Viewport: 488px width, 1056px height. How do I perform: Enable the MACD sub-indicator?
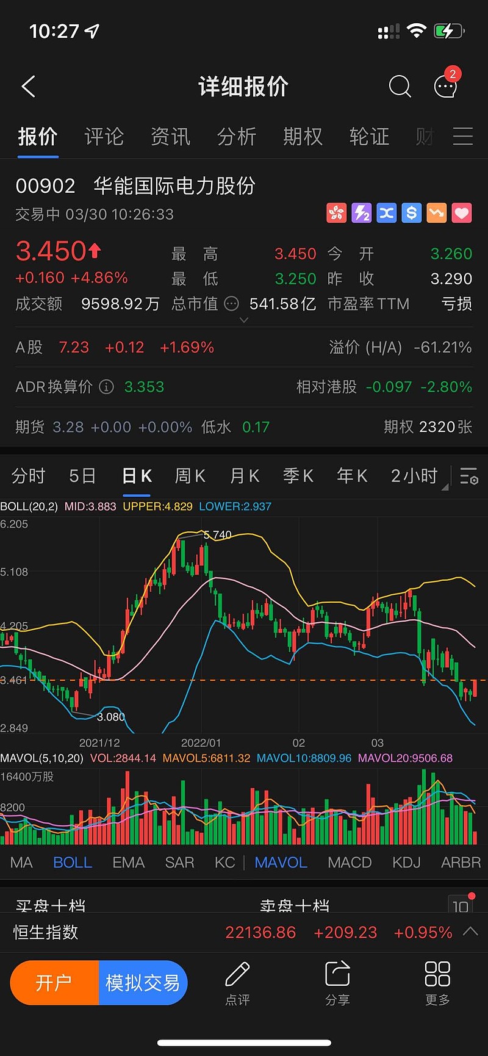pos(350,863)
